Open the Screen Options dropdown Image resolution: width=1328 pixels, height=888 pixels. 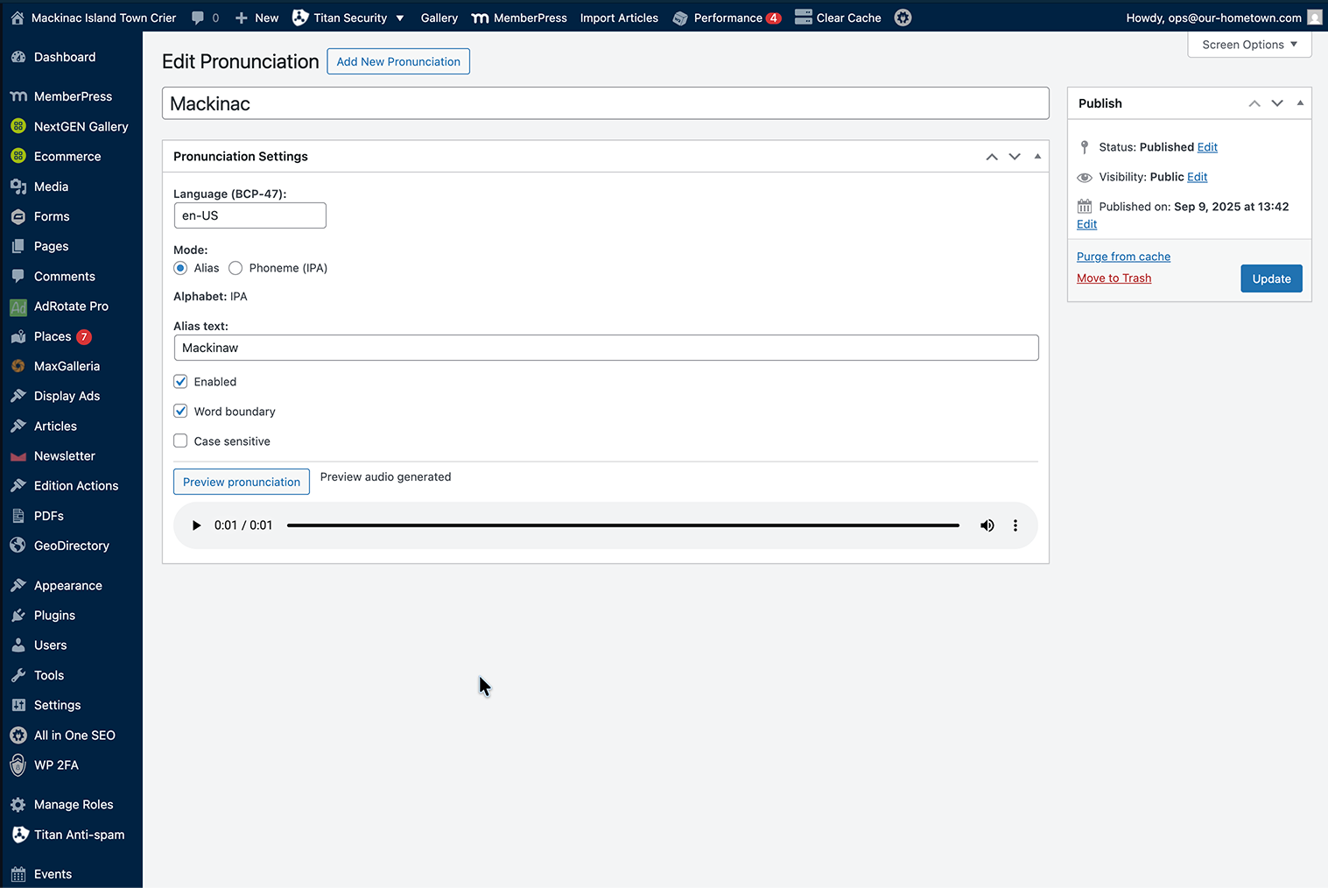(1248, 45)
